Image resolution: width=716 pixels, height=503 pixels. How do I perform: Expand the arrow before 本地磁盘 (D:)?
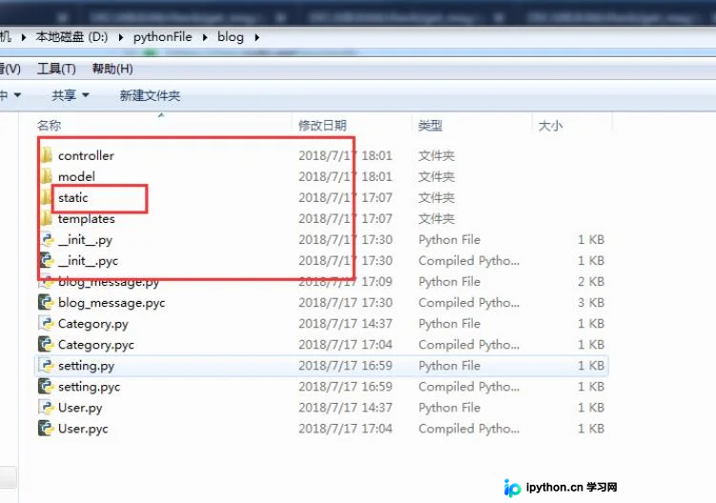pyautogui.click(x=23, y=37)
